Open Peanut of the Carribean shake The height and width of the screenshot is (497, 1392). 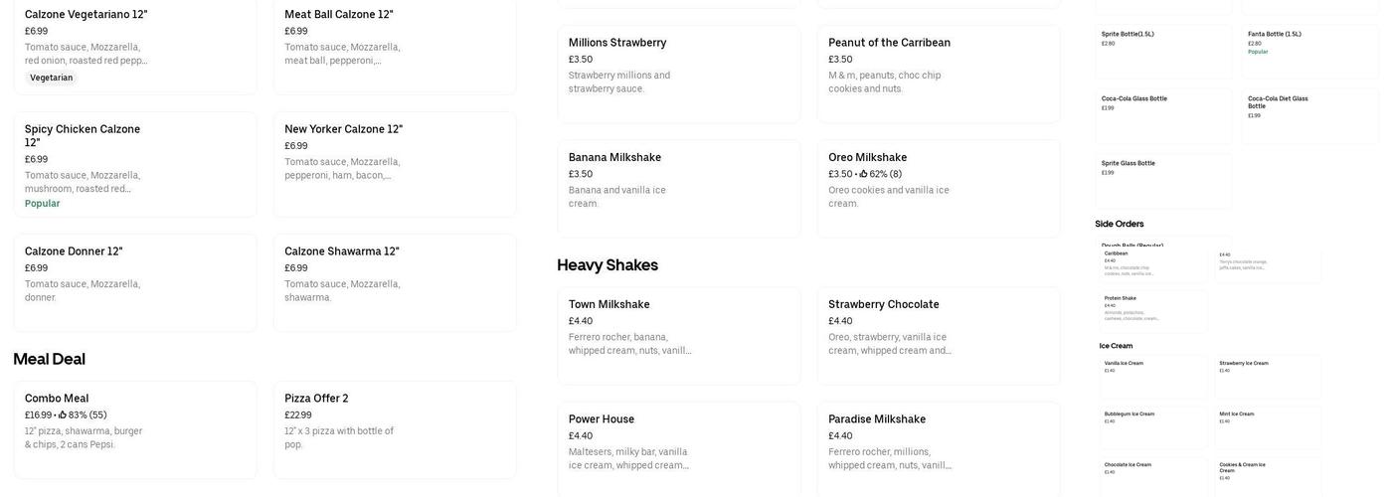(x=938, y=75)
